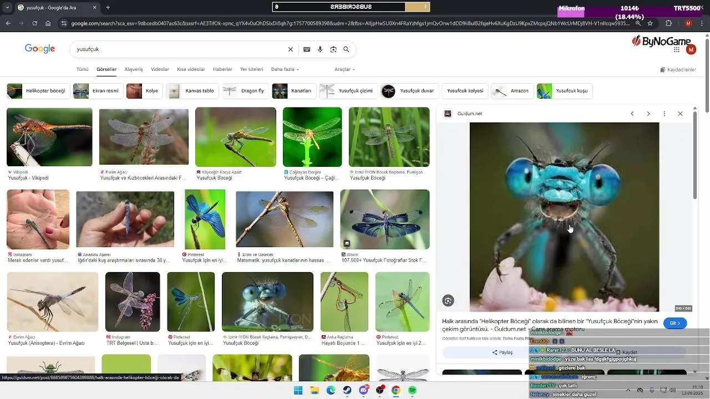
Task: Open the Çağlayan Dergisi green dragonfly thumbnail
Action: 312,137
